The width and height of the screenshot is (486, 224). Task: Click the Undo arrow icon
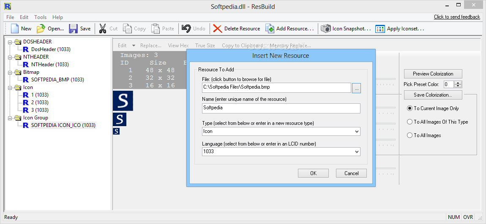(186, 28)
